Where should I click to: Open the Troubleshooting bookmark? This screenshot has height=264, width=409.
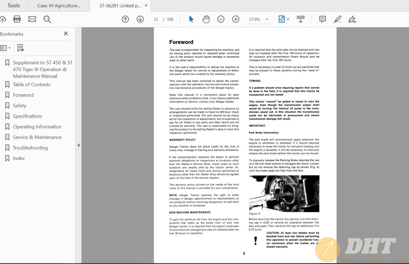[30, 148]
